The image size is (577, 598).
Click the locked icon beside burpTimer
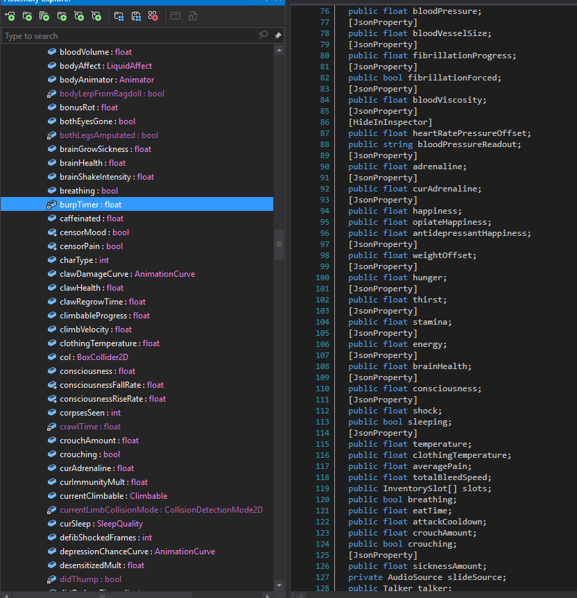(51, 205)
